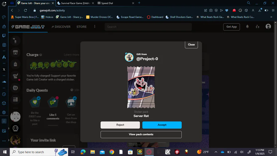Open a new browser tab
This screenshot has height=156, width=277.
click(x=139, y=3)
